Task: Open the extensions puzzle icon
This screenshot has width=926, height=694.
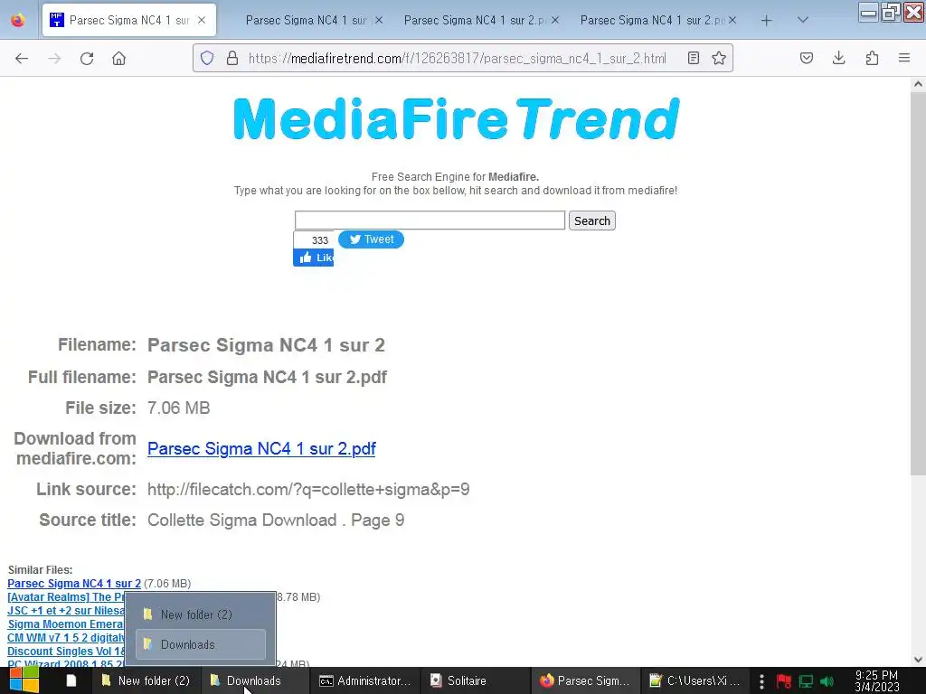Action: click(872, 58)
